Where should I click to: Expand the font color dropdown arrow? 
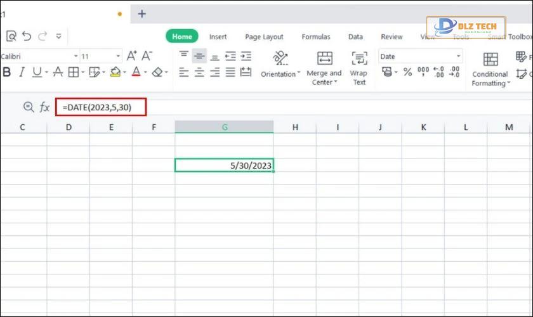click(145, 72)
